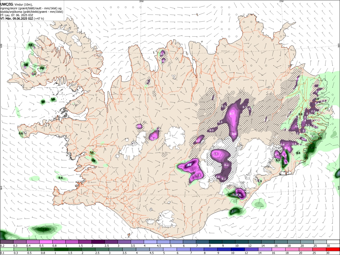
Task: Click the 30 label in the lower legend row
Action: point(328,253)
